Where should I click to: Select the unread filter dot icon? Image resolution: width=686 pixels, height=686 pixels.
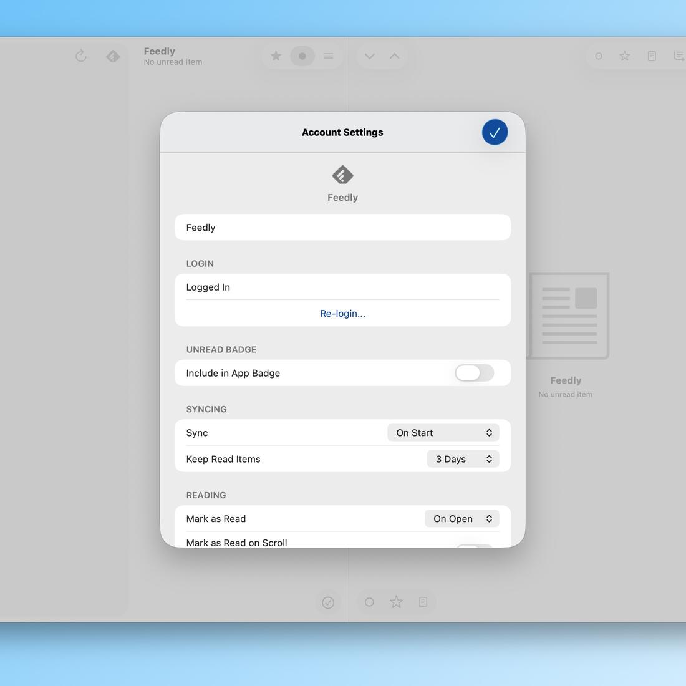[x=302, y=56]
